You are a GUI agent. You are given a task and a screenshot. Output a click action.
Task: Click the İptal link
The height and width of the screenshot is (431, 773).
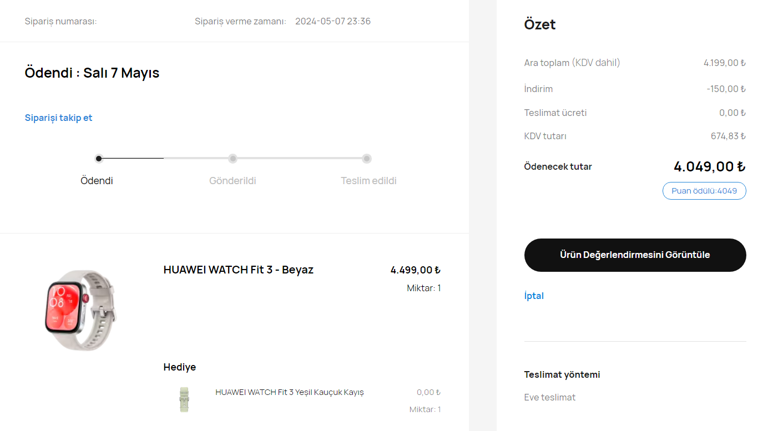(534, 296)
